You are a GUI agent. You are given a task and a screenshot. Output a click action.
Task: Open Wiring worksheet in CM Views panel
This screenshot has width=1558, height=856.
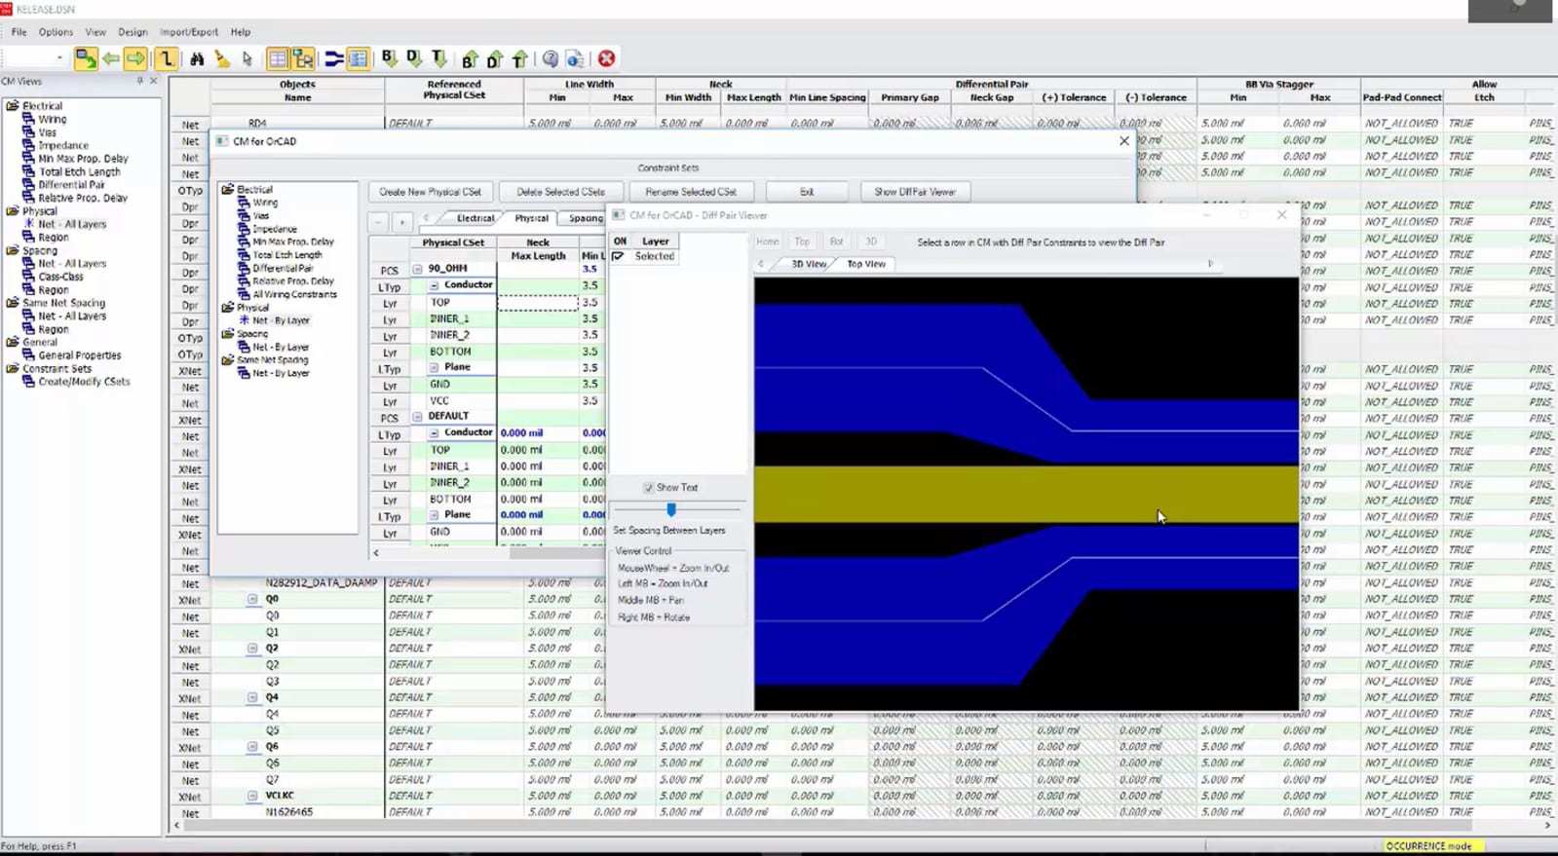(x=53, y=119)
